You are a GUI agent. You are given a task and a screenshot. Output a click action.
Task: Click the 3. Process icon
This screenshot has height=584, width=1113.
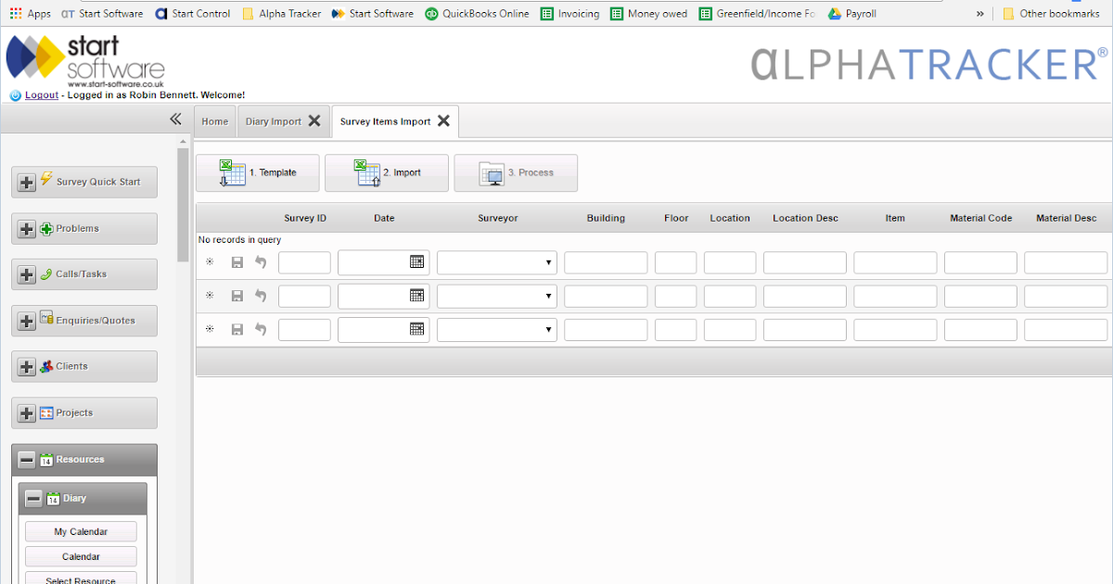491,172
